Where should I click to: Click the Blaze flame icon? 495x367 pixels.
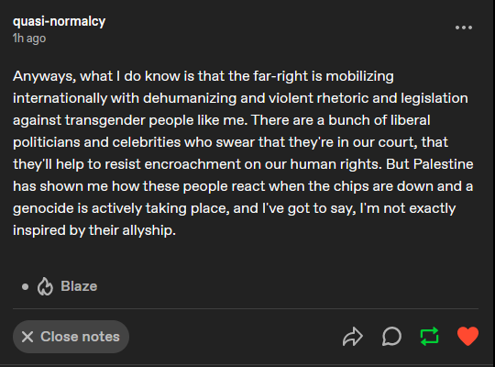click(45, 286)
